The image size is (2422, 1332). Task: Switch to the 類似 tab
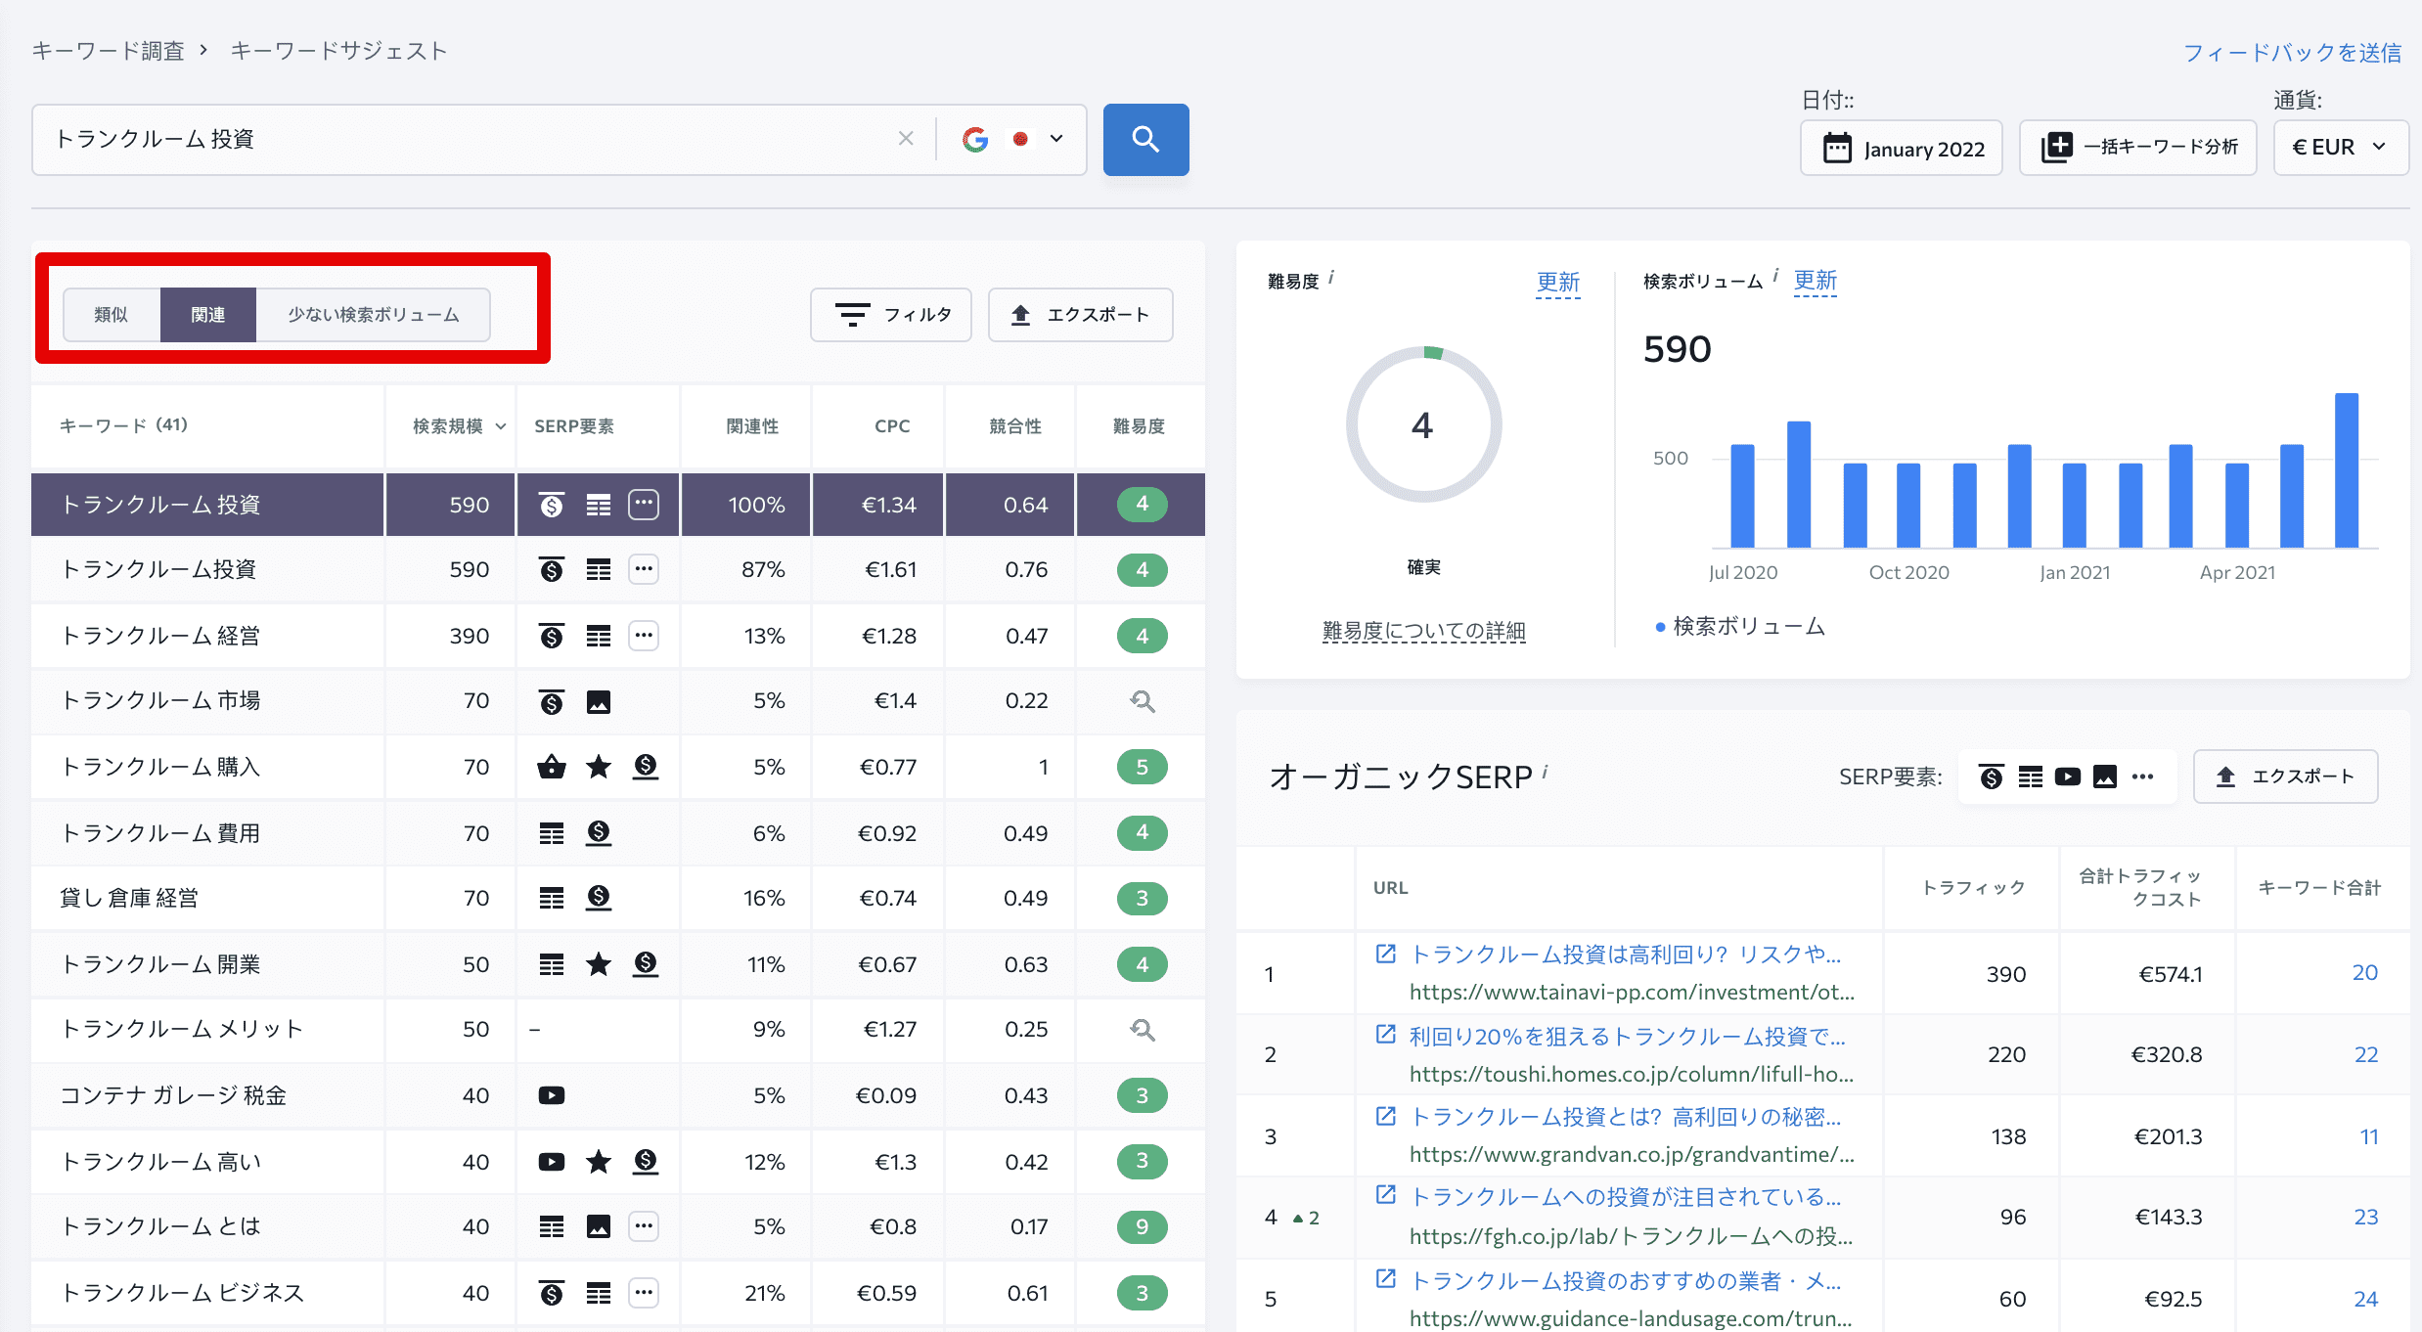(112, 315)
